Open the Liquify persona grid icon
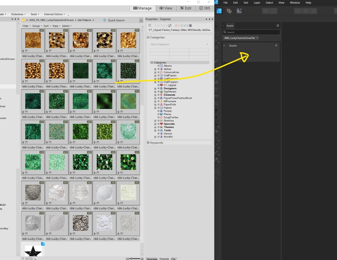Image resolution: width=337 pixels, height=260 pixels. 229,11
